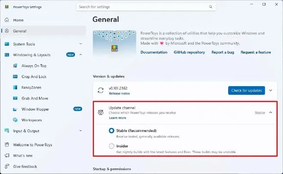The width and height of the screenshot is (283, 174).
Task: Open the Release notes link
Action: click(x=119, y=93)
